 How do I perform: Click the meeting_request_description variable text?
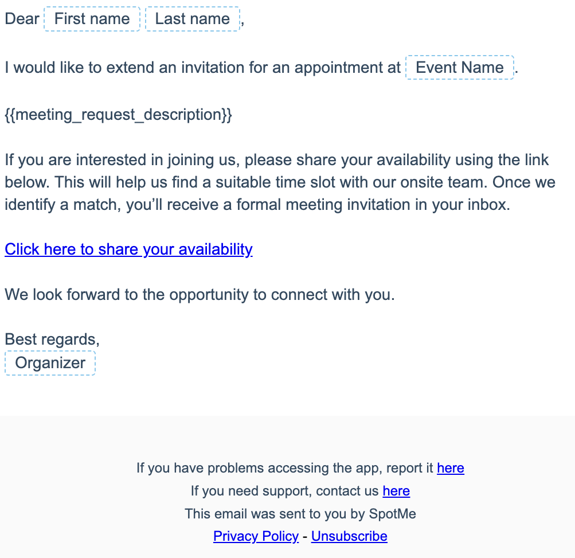click(119, 115)
